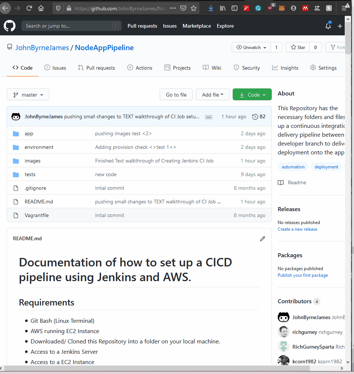
Task: Click Create a new release link
Action: 298,229
